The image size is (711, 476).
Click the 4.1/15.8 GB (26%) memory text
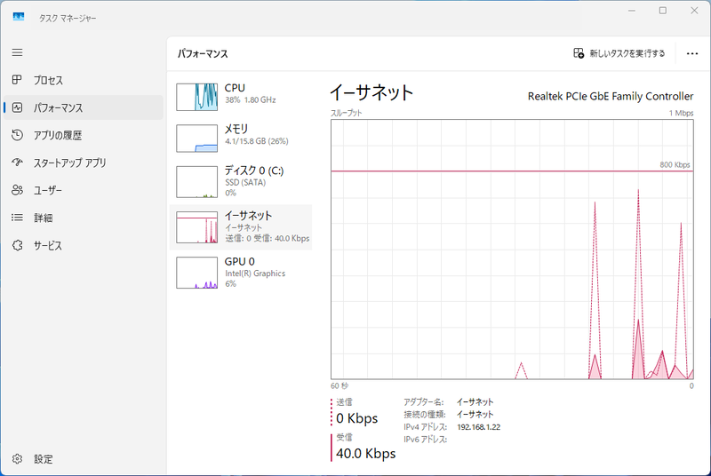pyautogui.click(x=257, y=141)
